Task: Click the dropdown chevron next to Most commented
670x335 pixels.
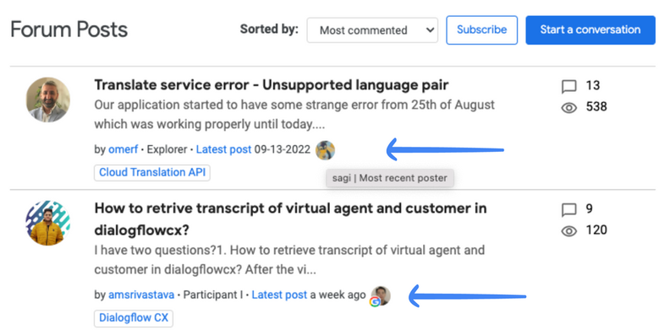Action: click(430, 30)
